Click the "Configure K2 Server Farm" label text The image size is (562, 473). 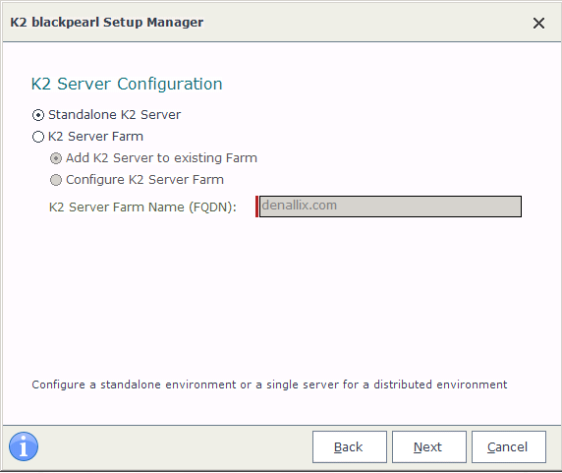pyautogui.click(x=144, y=179)
